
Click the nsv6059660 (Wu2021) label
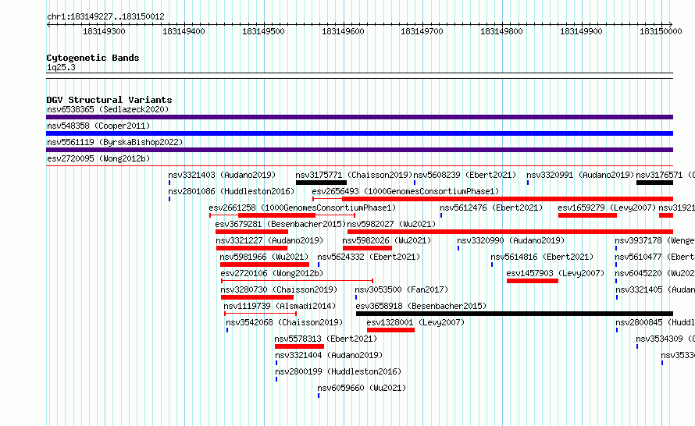(x=362, y=388)
